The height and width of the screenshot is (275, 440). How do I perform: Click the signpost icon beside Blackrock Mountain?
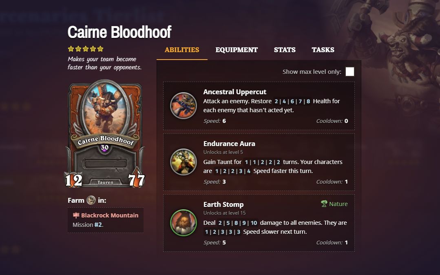pos(76,215)
